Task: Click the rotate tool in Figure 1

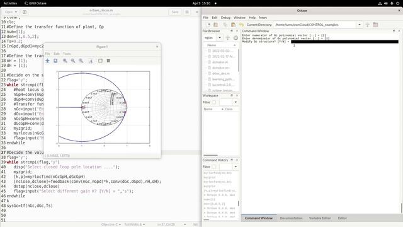Action: 55,61
